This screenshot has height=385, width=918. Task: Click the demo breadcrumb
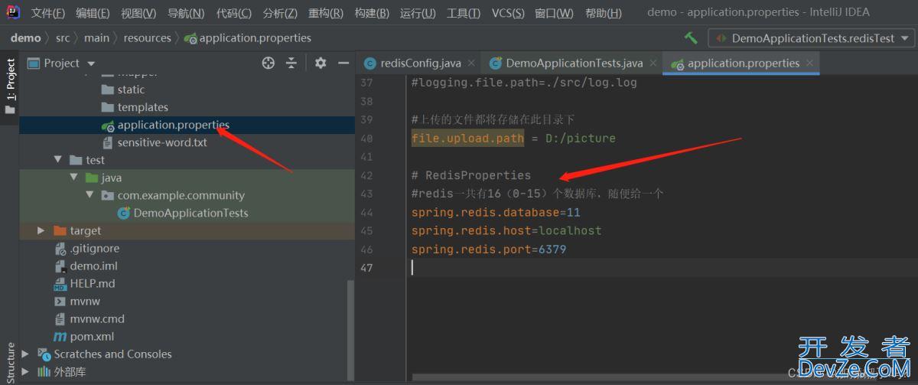click(25, 38)
